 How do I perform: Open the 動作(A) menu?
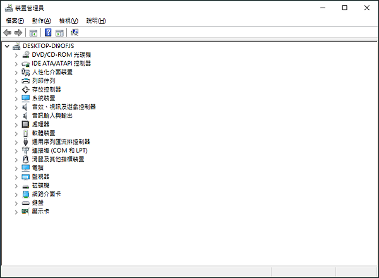[42, 21]
